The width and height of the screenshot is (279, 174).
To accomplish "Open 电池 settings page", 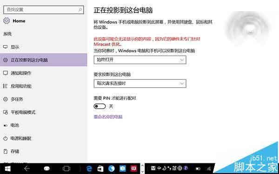I will (44, 125).
